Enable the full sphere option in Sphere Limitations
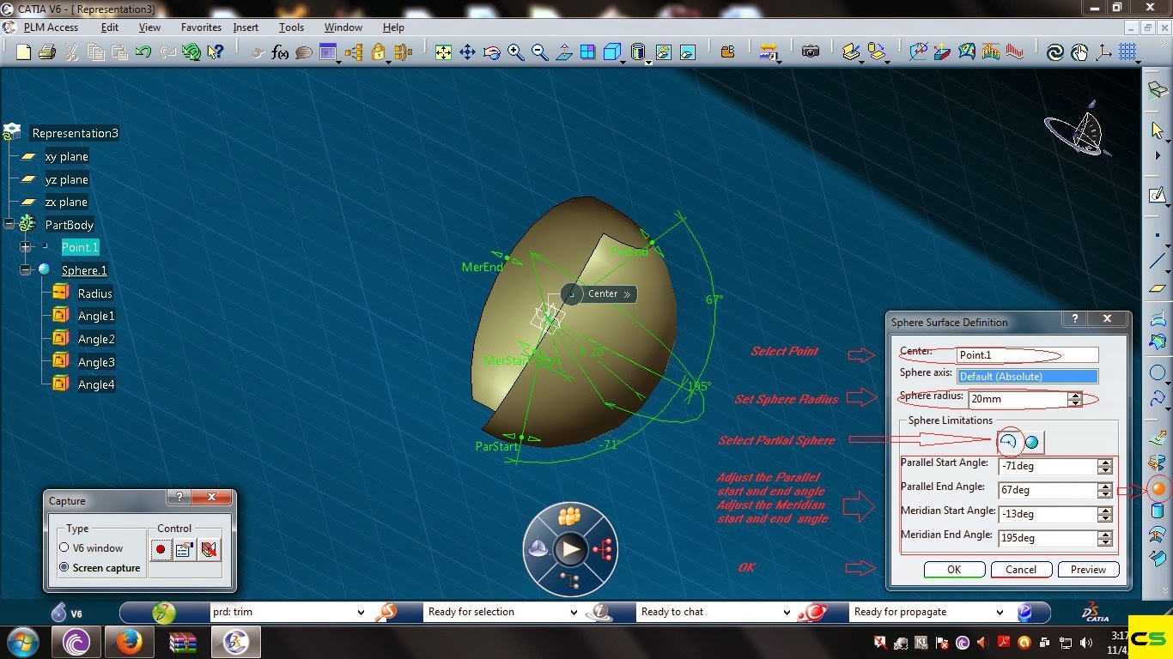 coord(1031,441)
